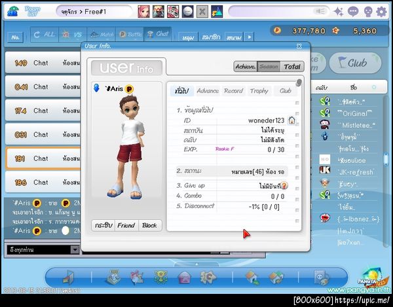Click the JK emblem beside JK-refresh
393x307 pixels.
325,171
